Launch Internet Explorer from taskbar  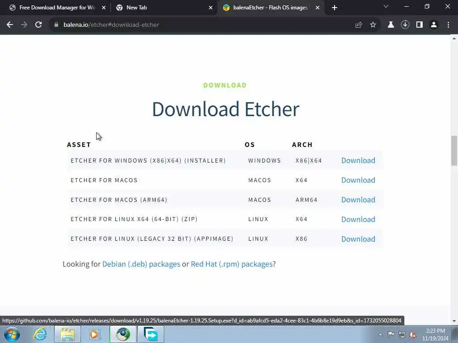pyautogui.click(x=40, y=334)
